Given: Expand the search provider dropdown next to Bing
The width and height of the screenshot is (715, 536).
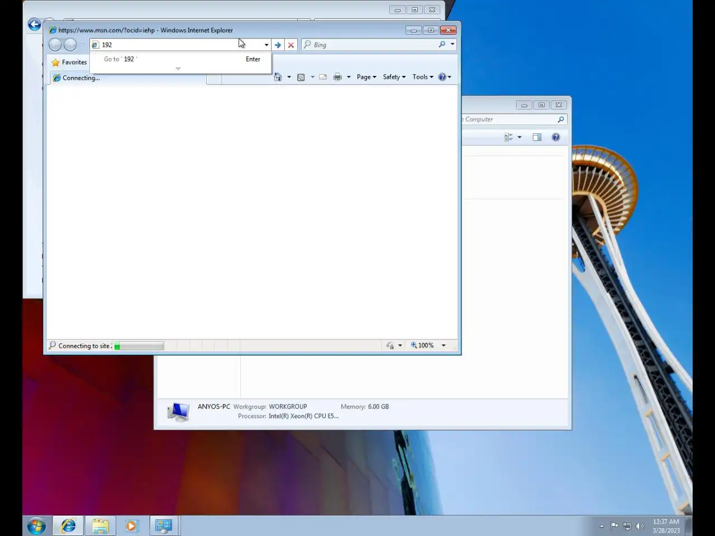Looking at the screenshot, I should (x=452, y=44).
